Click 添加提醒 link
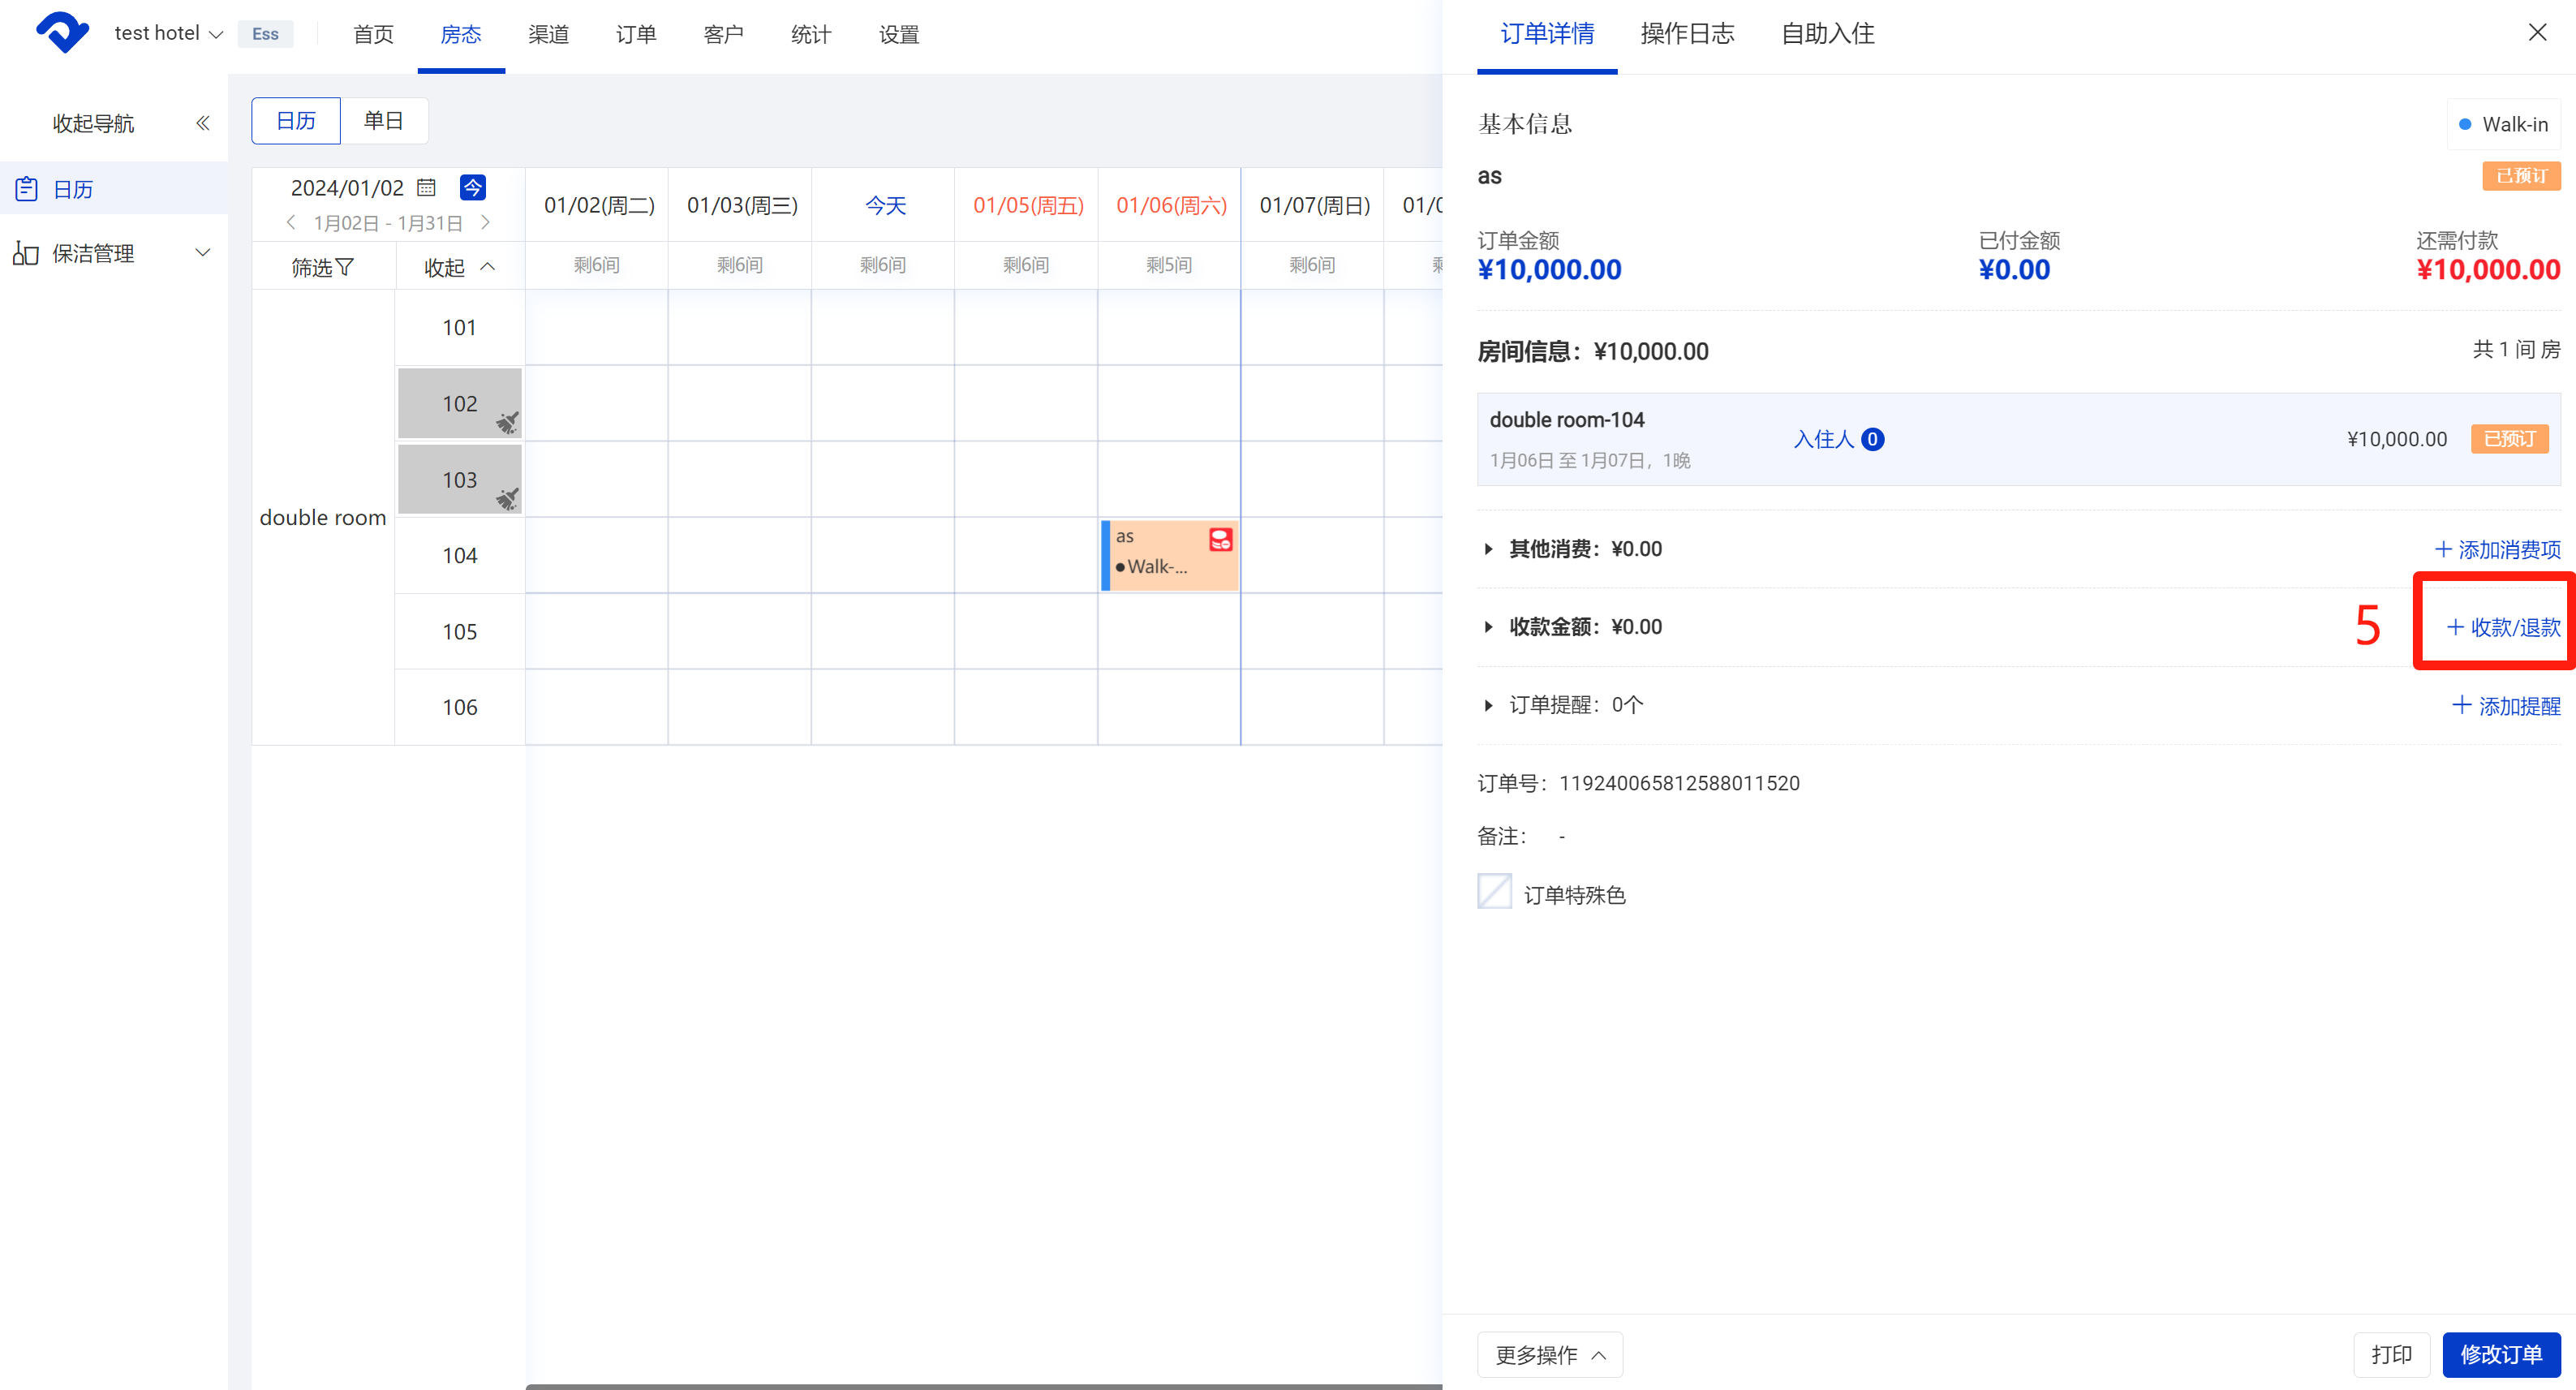Image resolution: width=2576 pixels, height=1390 pixels. point(2506,705)
